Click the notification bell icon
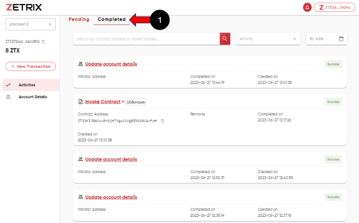 pyautogui.click(x=307, y=8)
